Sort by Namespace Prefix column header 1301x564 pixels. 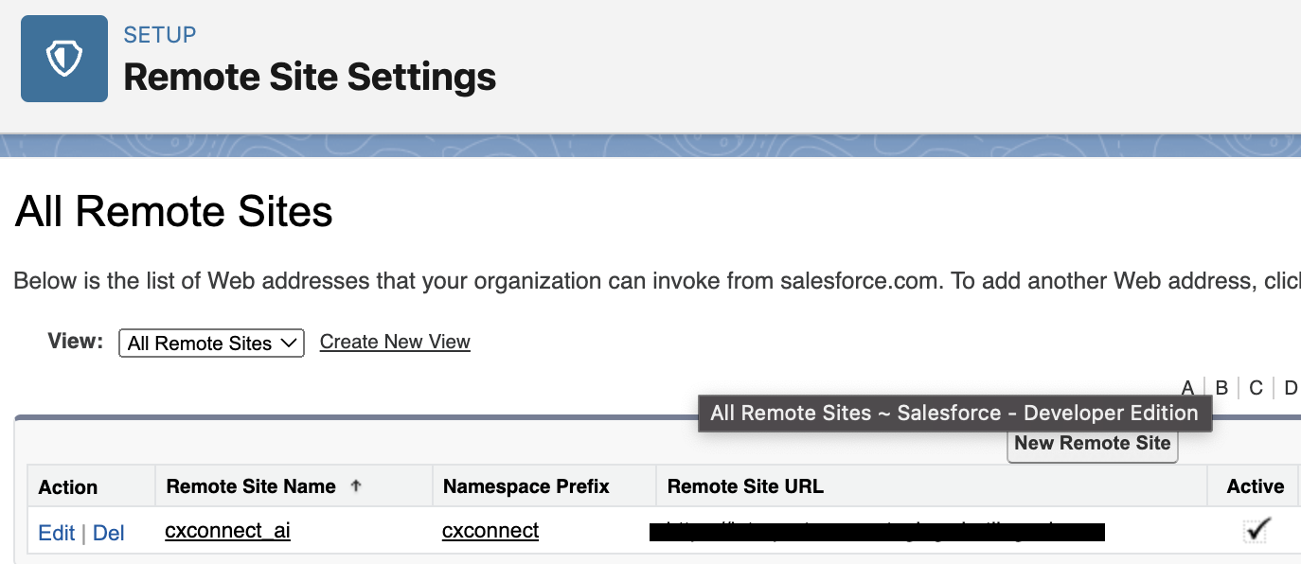click(x=526, y=486)
